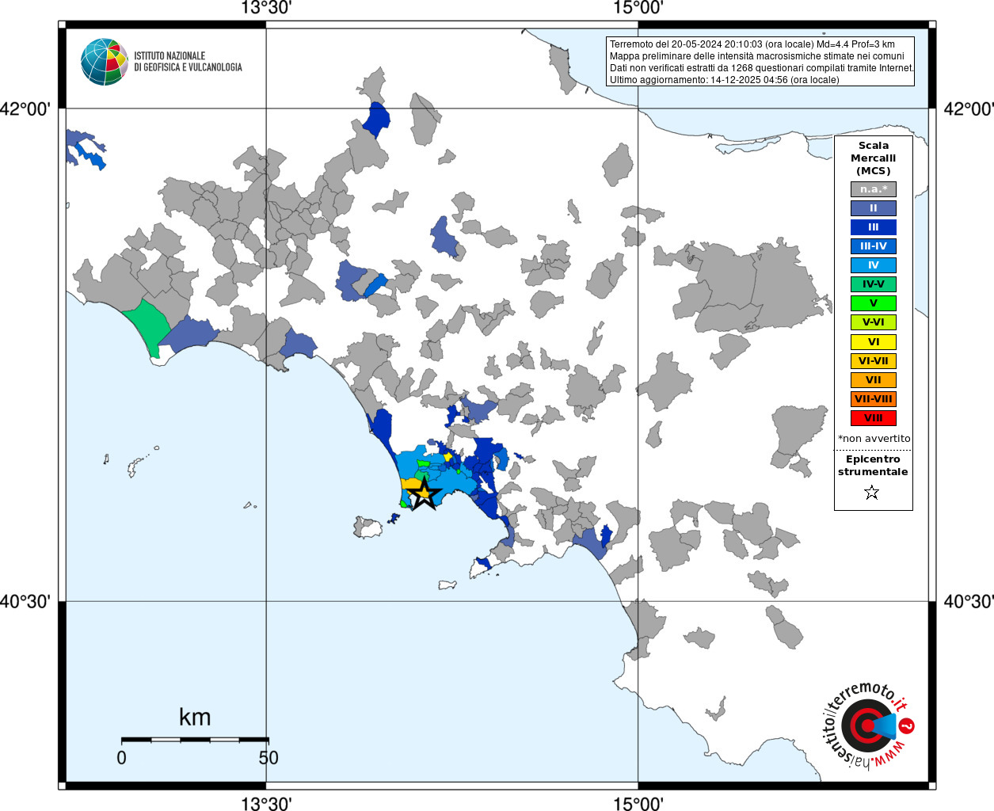994x811 pixels.
Task: Select the bright green V legend swatch
Action: click(x=874, y=303)
